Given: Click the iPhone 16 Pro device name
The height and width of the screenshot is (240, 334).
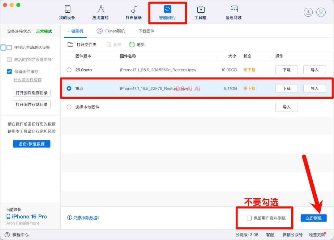Looking at the screenshot, I should click(29, 217).
